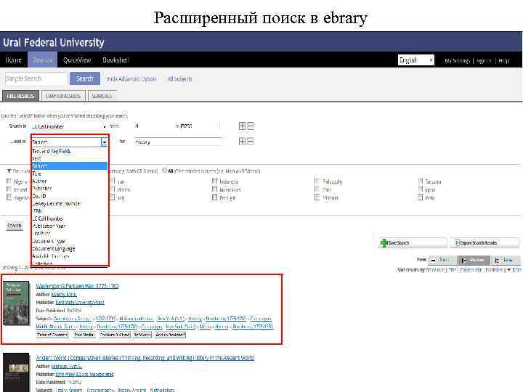Open Kent State University Press publisher link
Viewport: 523px width, 392px height.
[x=80, y=302]
